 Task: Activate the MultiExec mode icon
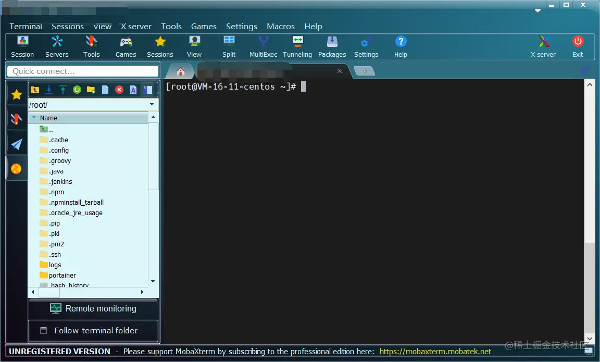coord(263,47)
